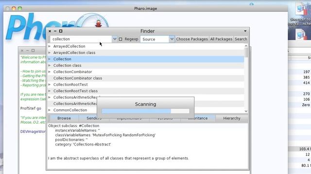Expand CollectionCombinator row
311x174 pixels.
click(50, 72)
